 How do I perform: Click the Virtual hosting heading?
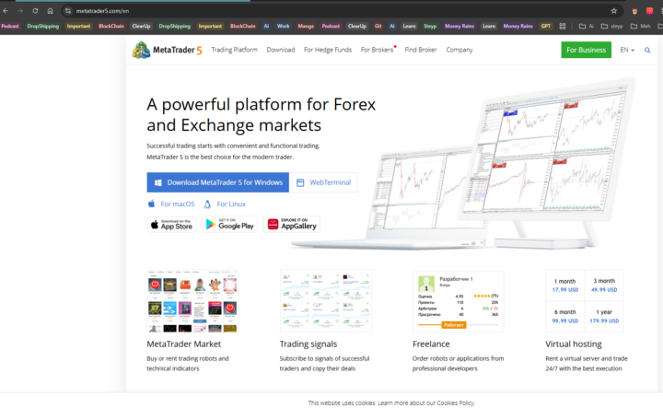(574, 344)
